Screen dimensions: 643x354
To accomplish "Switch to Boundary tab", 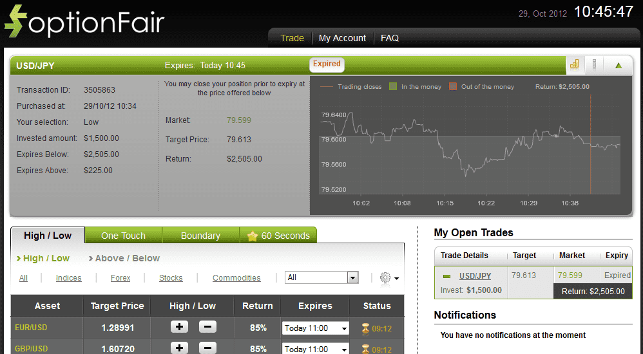I will point(200,236).
